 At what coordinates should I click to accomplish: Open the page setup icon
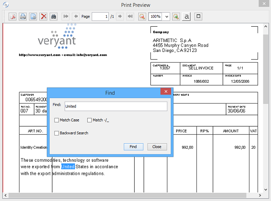tap(33, 16)
